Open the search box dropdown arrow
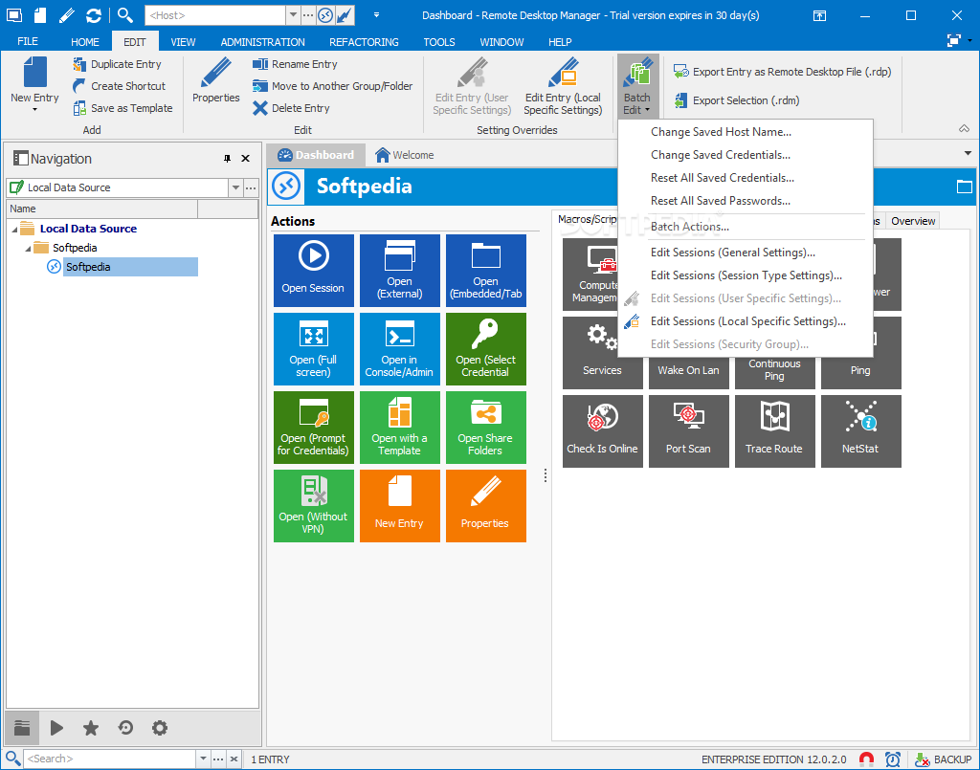Image resolution: width=980 pixels, height=770 pixels. [x=203, y=759]
